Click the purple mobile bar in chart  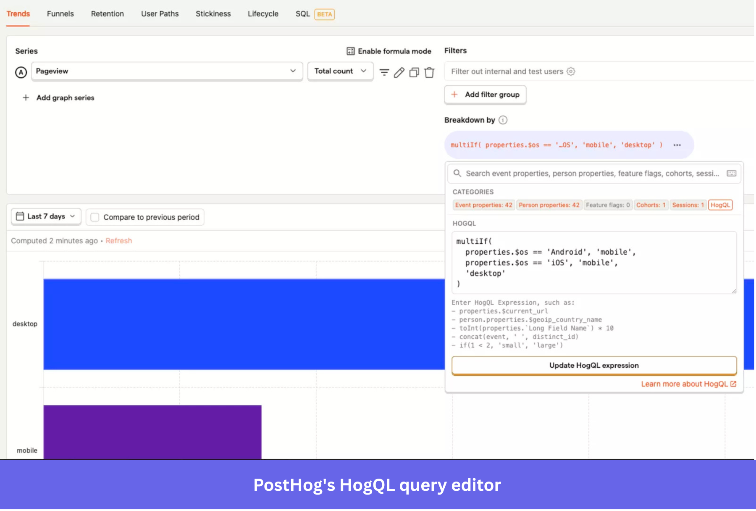coord(152,432)
